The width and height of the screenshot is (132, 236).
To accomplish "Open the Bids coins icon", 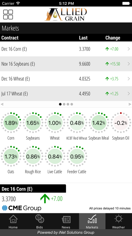I will point(40,219).
